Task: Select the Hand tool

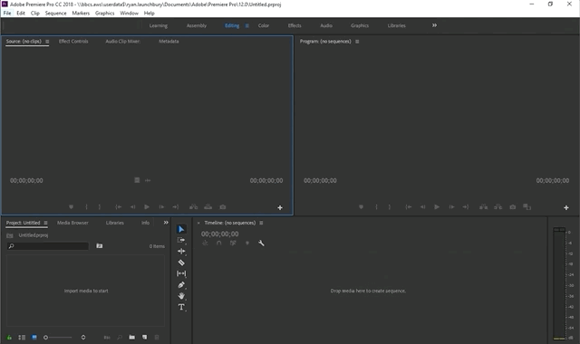Action: (181, 296)
